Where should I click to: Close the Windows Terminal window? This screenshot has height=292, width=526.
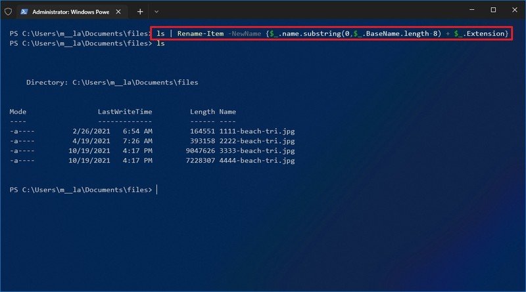[x=515, y=10]
